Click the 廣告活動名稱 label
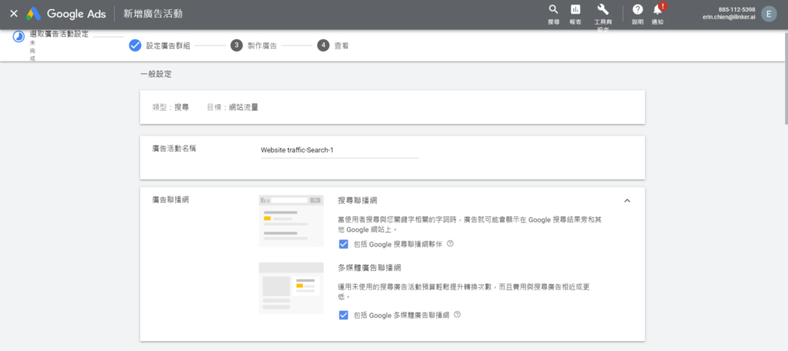 click(174, 149)
